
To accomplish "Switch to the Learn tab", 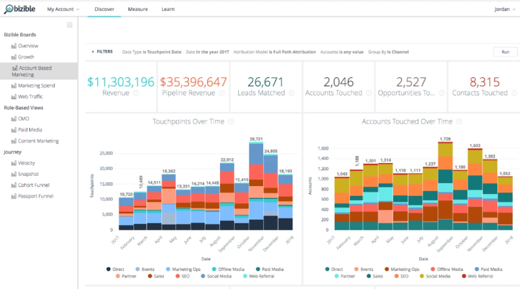I will pos(168,9).
